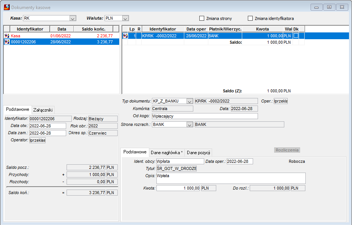This screenshot has height=225, width=352.
Task: Sort by the Saldo końc. column header
Action: pos(94,29)
